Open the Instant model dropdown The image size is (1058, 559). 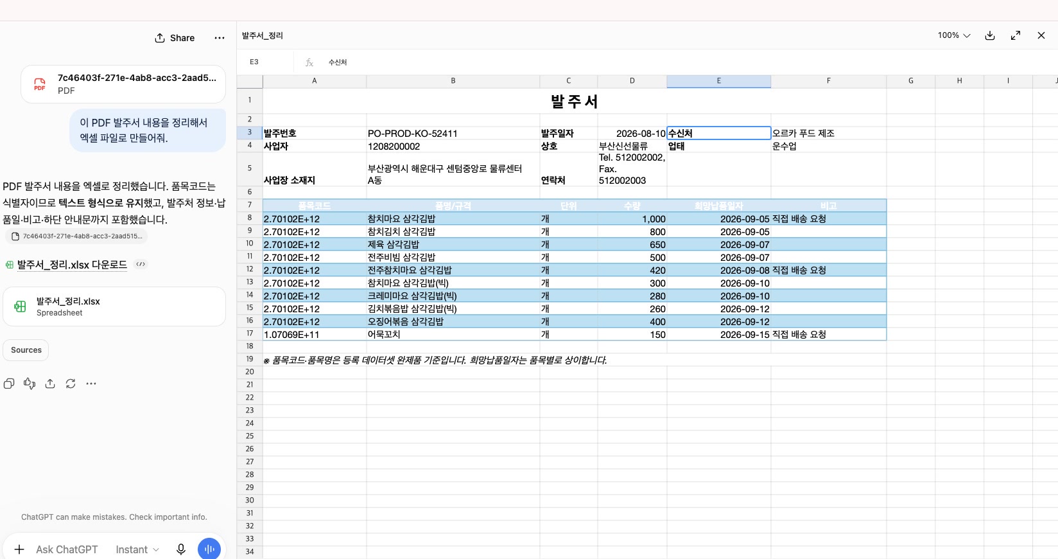coord(137,549)
